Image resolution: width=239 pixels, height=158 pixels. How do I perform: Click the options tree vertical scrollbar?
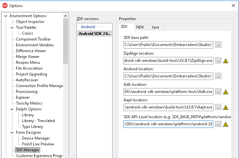pyautogui.click(x=66, y=39)
